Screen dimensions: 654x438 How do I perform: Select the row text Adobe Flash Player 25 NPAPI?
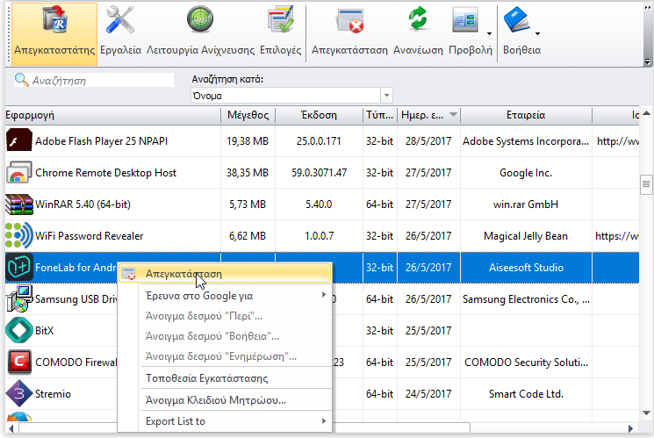[x=101, y=141]
